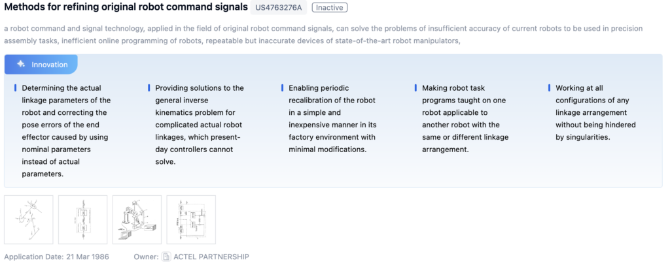Click the 'Owner:' label
The width and height of the screenshot is (670, 267).
click(x=146, y=257)
